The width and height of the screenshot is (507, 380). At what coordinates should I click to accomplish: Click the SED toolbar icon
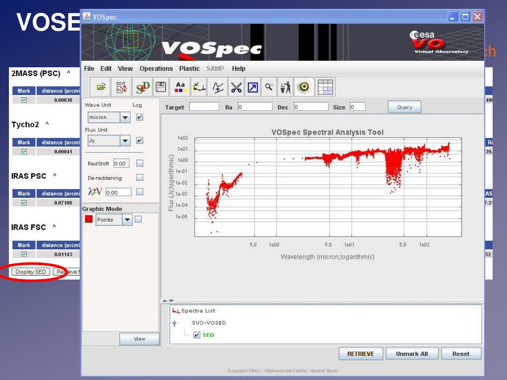pos(142,87)
